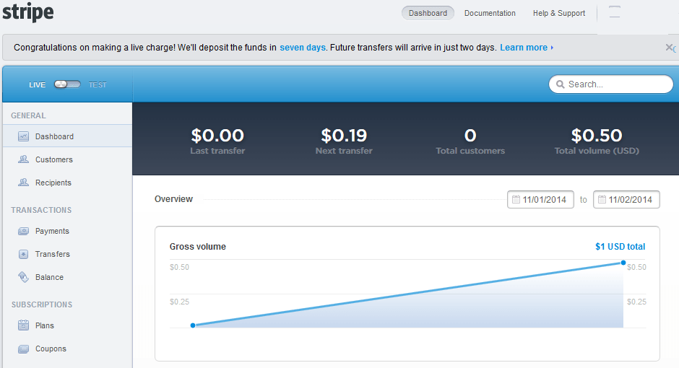Click the TRANSACTIONS sidebar section header
Viewport: 679px width, 368px height.
click(x=41, y=210)
